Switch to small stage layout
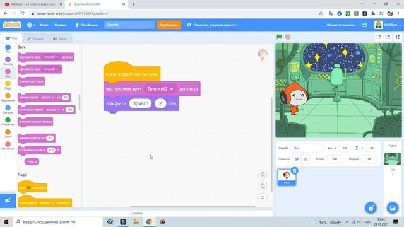 click(379, 37)
